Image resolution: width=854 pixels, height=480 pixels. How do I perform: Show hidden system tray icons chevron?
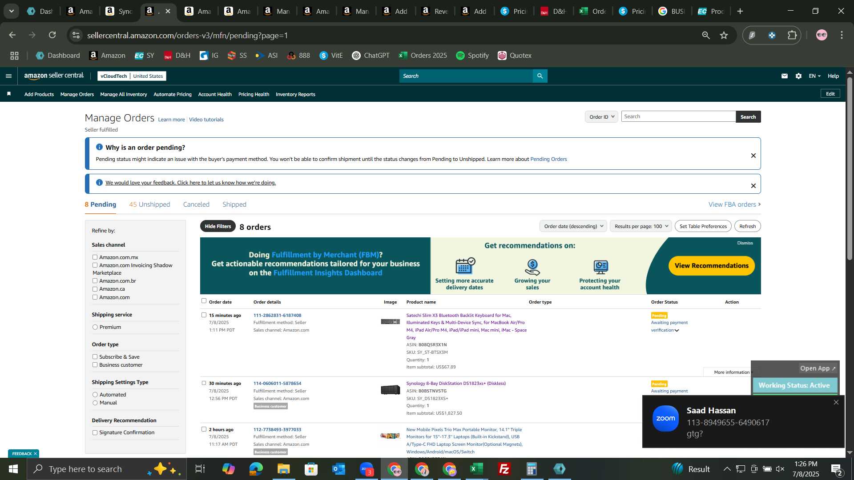pyautogui.click(x=726, y=469)
